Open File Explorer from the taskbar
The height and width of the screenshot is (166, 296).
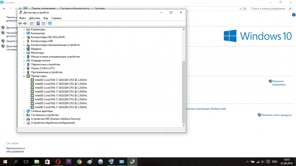click(x=37, y=162)
